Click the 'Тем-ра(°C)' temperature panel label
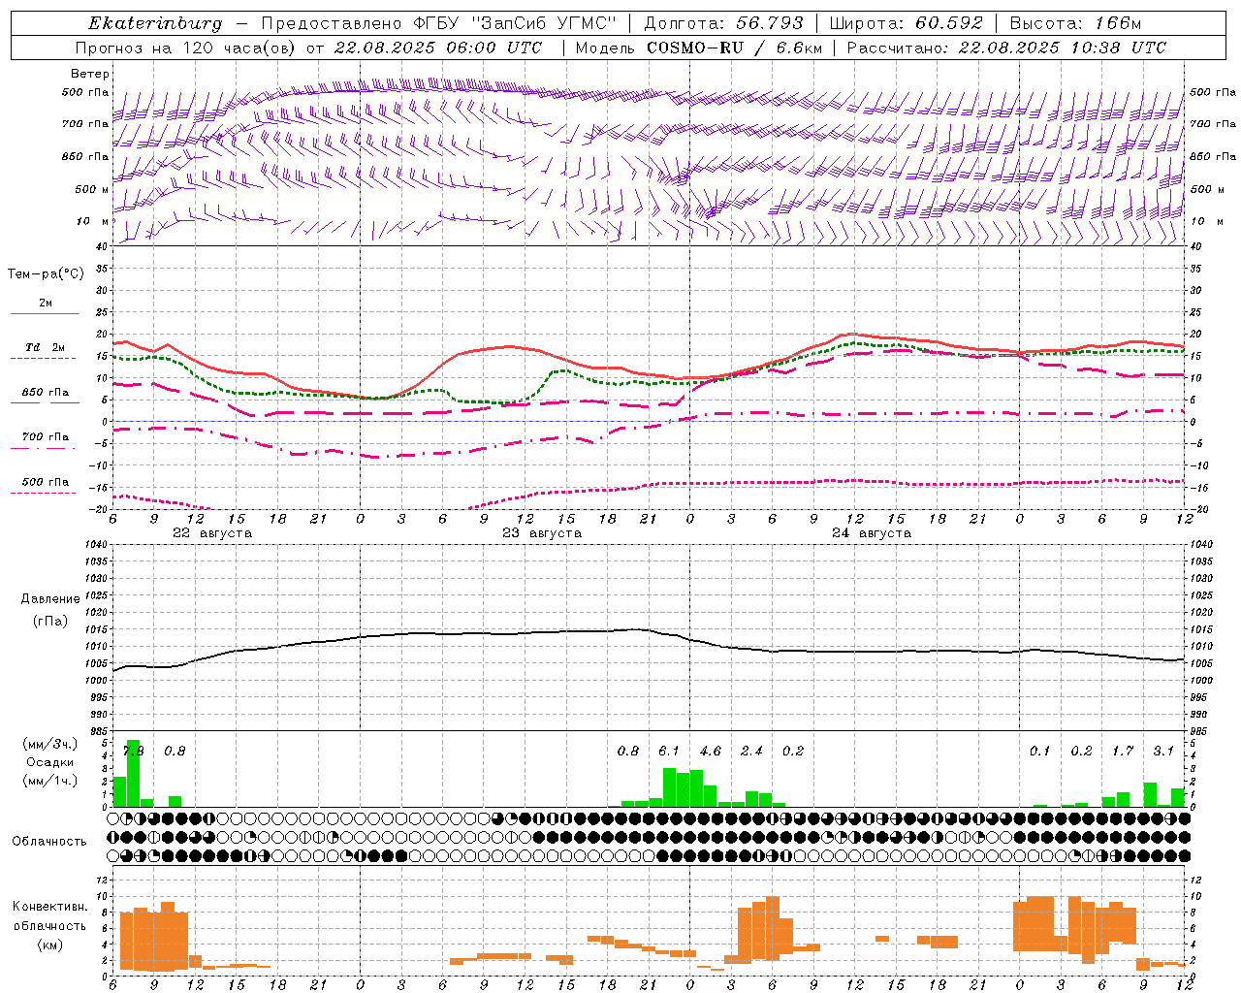 coord(46,274)
